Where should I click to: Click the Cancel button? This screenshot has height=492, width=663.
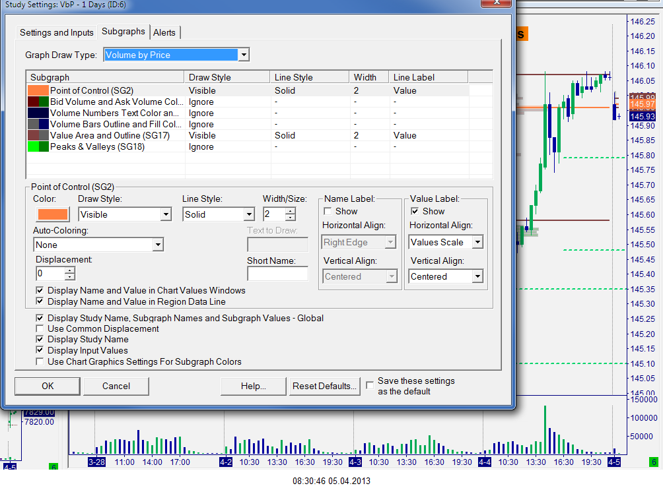[x=116, y=386]
